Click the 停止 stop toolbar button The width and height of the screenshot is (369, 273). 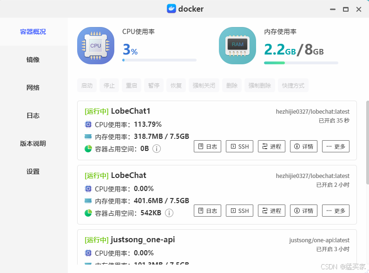point(109,85)
